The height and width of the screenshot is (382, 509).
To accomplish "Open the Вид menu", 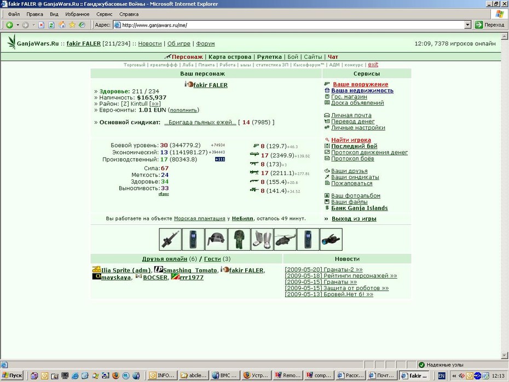I will 54,14.
